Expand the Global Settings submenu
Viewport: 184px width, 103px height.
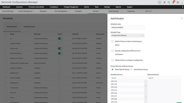pos(121,11)
